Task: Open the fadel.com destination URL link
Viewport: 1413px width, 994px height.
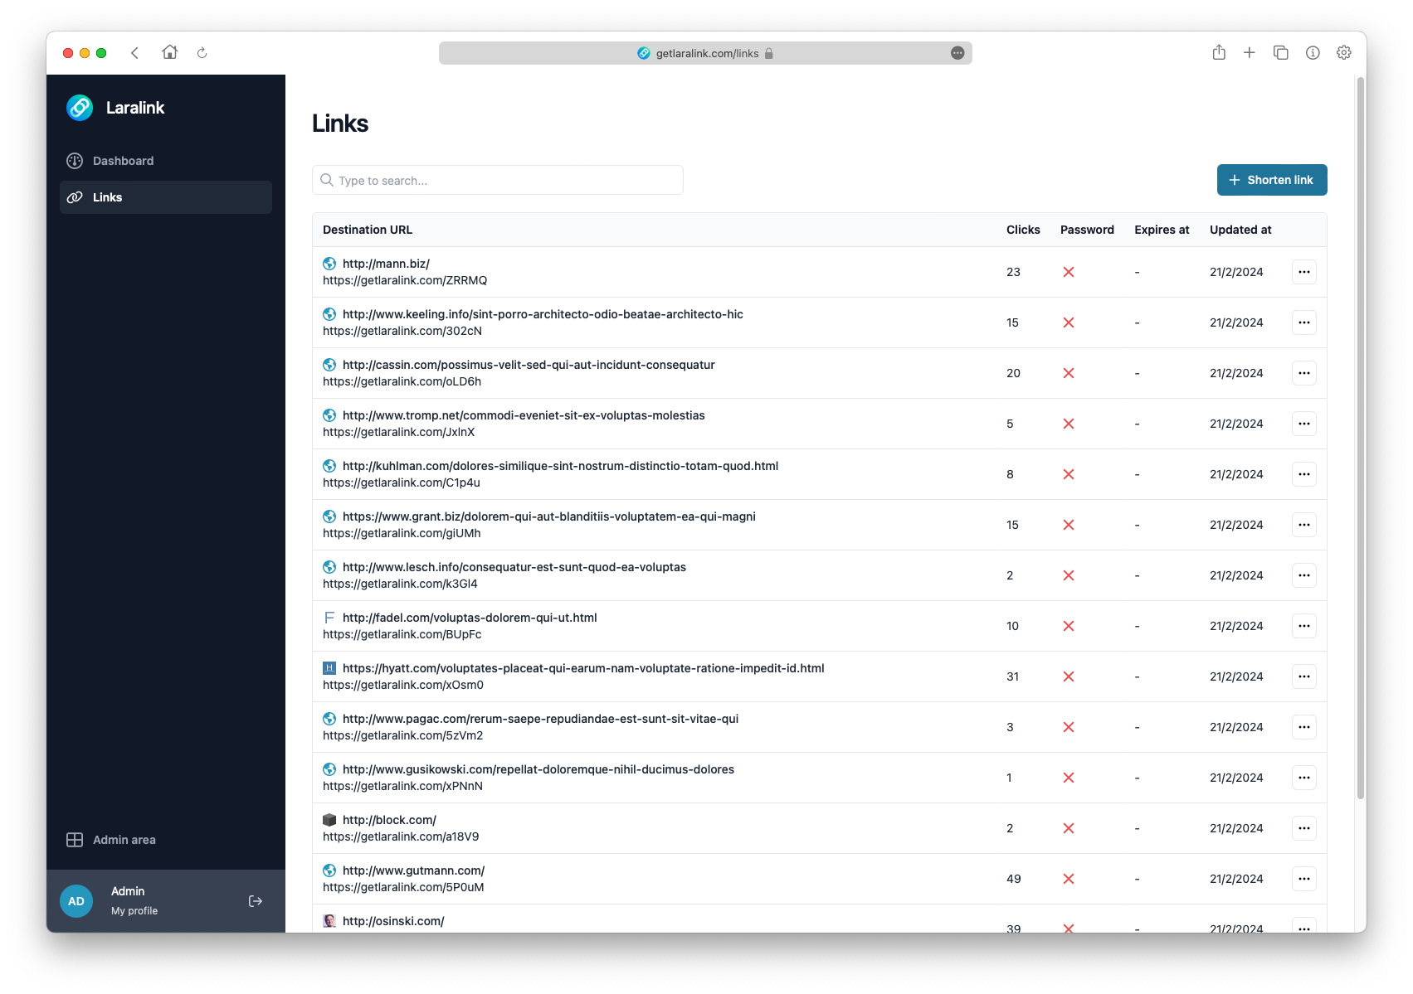Action: point(470,618)
